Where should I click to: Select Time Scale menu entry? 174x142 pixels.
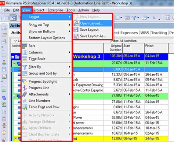point(47,59)
